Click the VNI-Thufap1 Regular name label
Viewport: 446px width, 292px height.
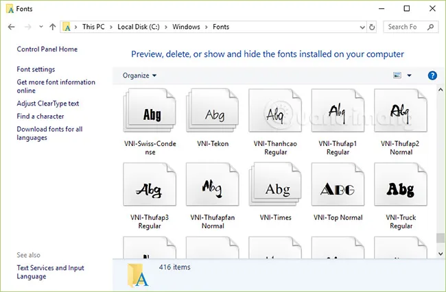tap(338, 148)
